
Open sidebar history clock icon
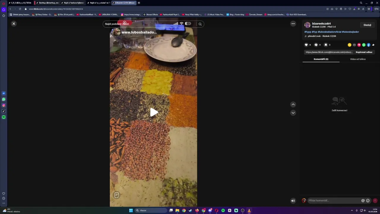pos(4,198)
